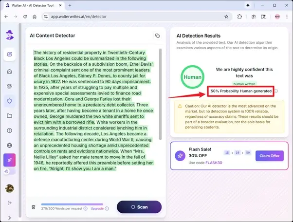Click the countdown hours value 18
This screenshot has height=222, width=293.
[227, 153]
